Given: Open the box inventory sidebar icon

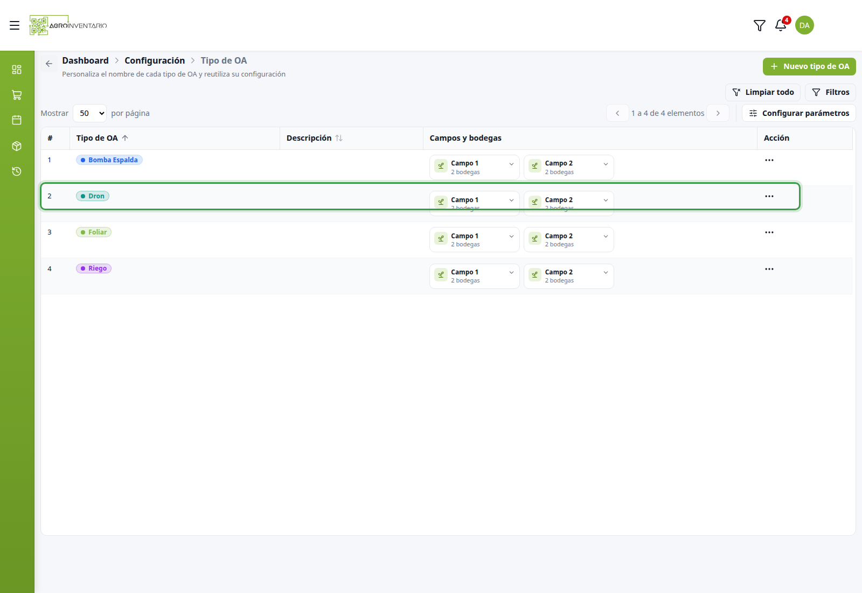Looking at the screenshot, I should pos(17,146).
